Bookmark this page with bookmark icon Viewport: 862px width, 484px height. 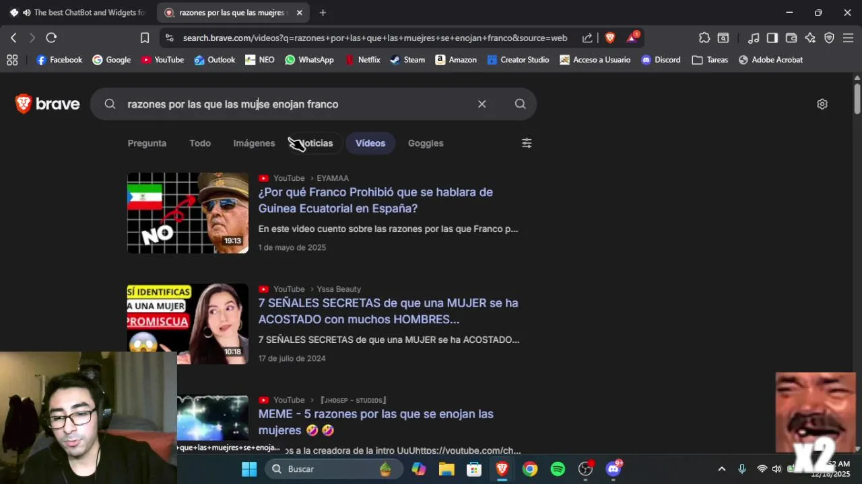click(145, 38)
